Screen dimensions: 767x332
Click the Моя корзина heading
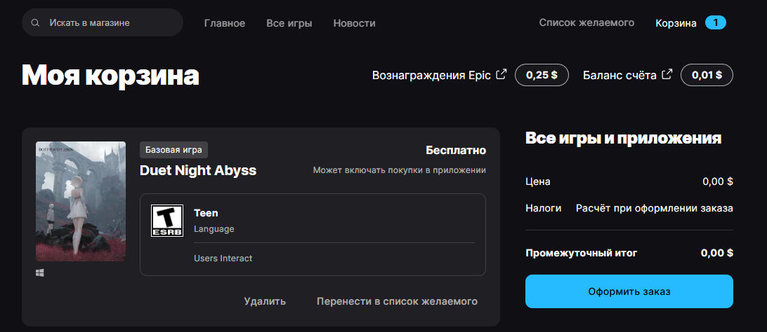[x=110, y=76]
